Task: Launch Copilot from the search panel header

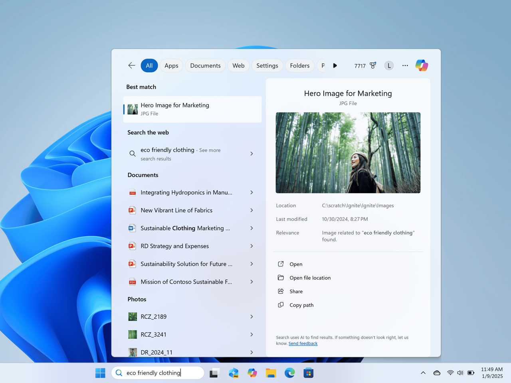Action: [422, 65]
